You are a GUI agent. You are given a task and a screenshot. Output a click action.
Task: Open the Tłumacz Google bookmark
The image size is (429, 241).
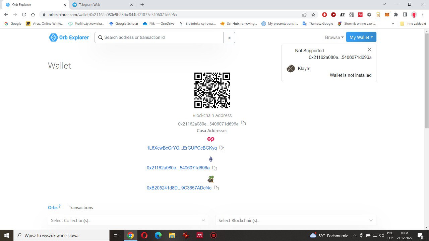click(x=318, y=24)
